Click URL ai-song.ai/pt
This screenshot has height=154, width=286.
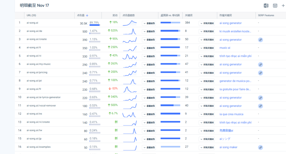click(34, 81)
